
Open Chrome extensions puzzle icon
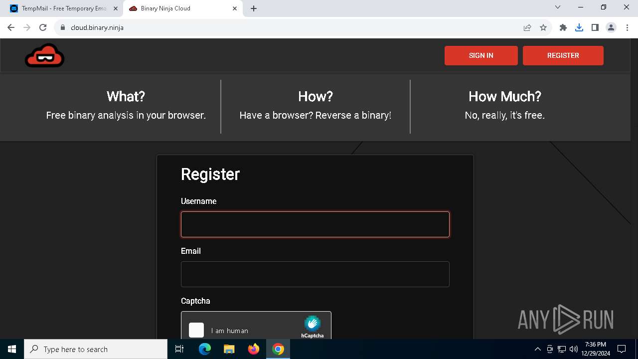click(563, 27)
